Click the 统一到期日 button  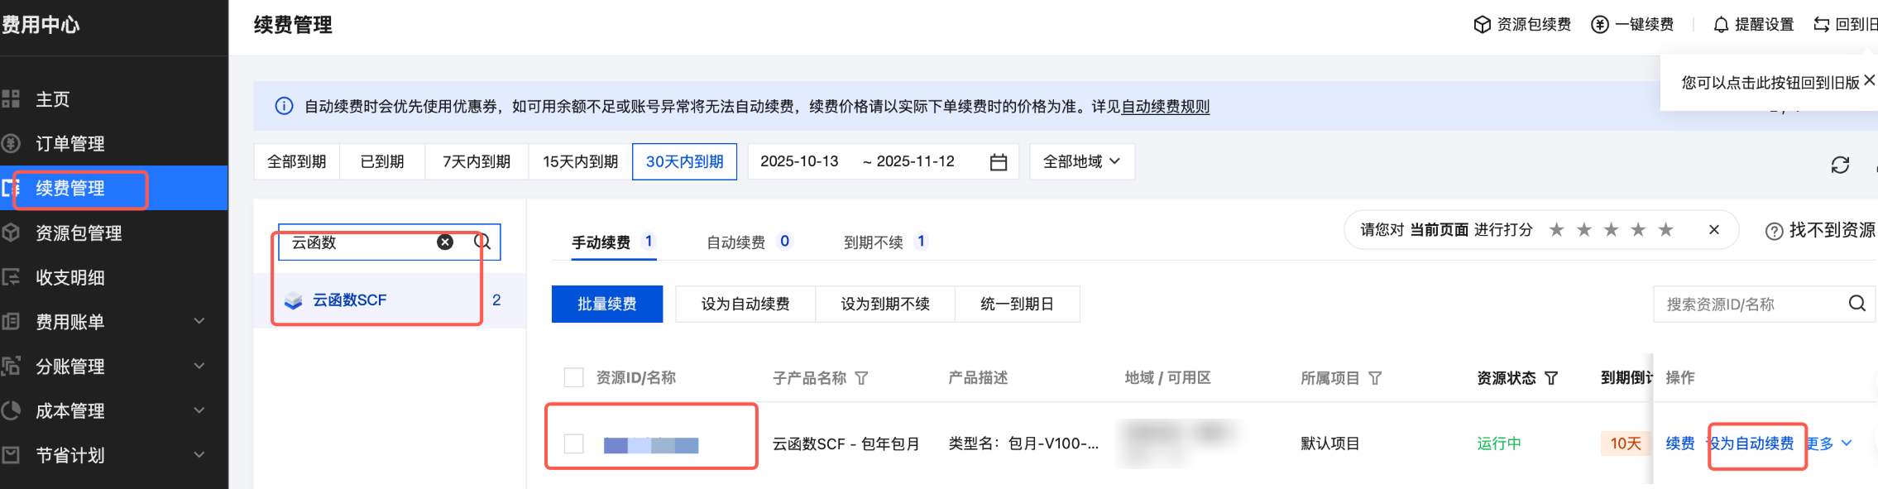point(1018,304)
